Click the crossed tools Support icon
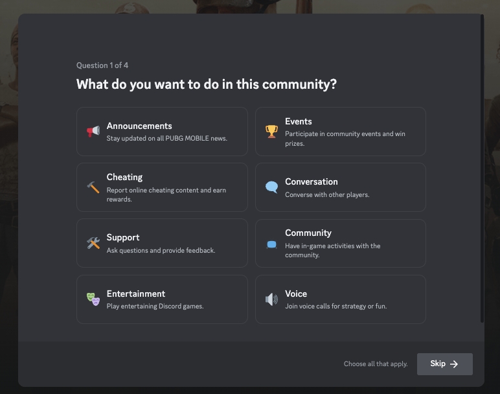This screenshot has width=500, height=394. [93, 243]
